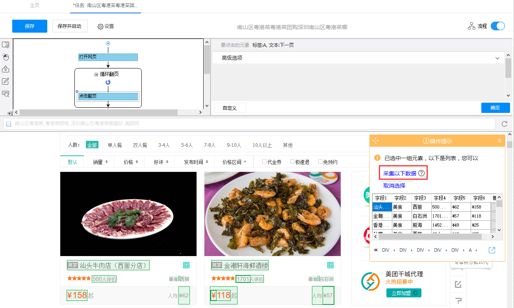
Task: Click the export upload icon in left sidebar
Action: (6, 69)
